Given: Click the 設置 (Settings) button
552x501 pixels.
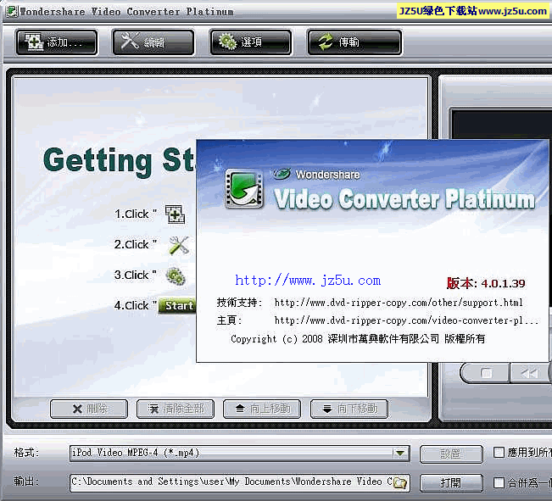Looking at the screenshot, I should [451, 454].
